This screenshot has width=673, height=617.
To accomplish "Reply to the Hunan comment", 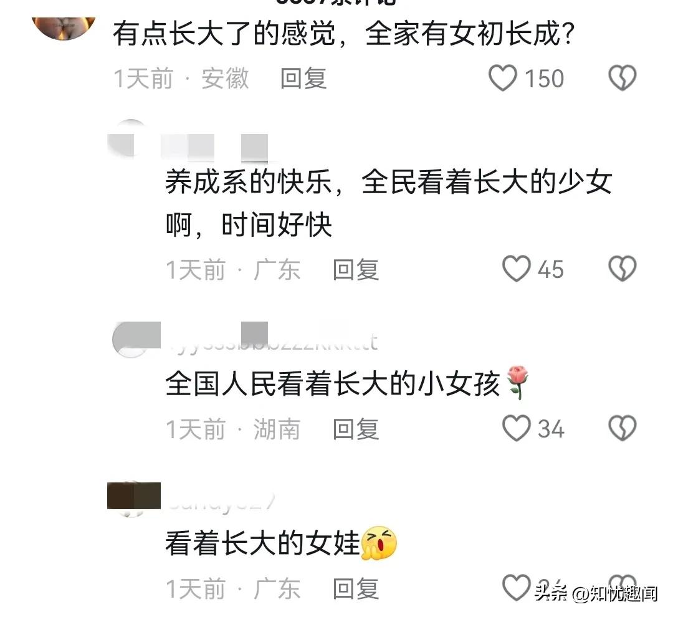I will pos(356,429).
